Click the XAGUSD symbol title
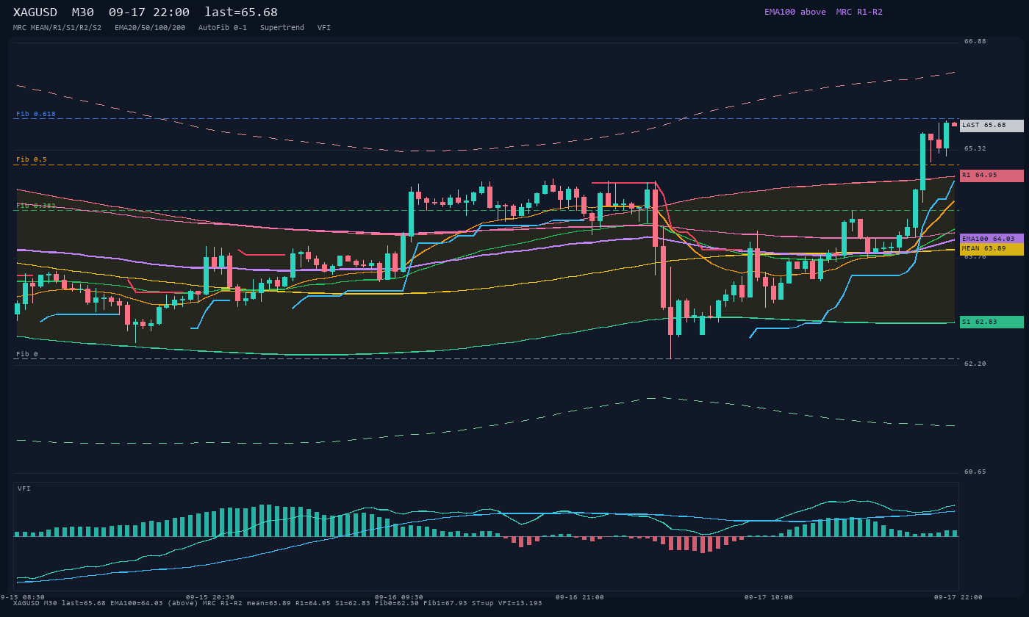The height and width of the screenshot is (617, 1029). click(x=35, y=12)
